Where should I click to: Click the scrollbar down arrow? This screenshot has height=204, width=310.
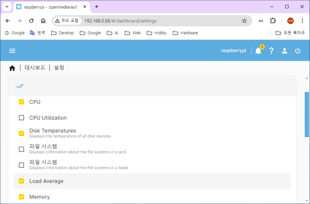pos(307,201)
